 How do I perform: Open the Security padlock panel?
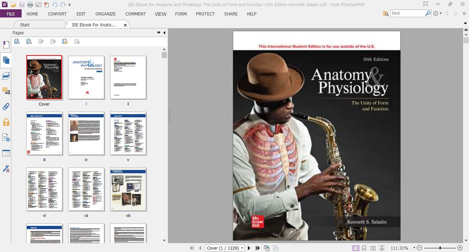click(x=6, y=122)
